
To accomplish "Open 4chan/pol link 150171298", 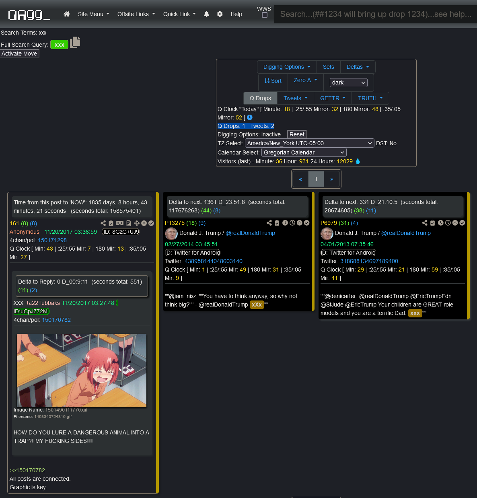I will coord(52,240).
